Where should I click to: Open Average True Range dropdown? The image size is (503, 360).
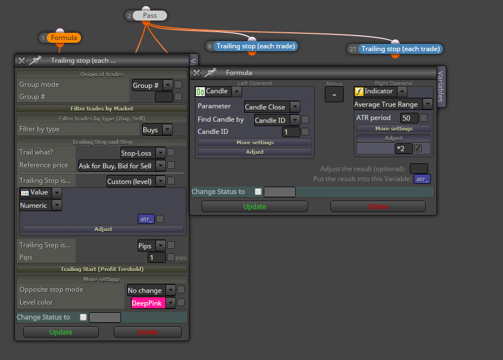(393, 104)
